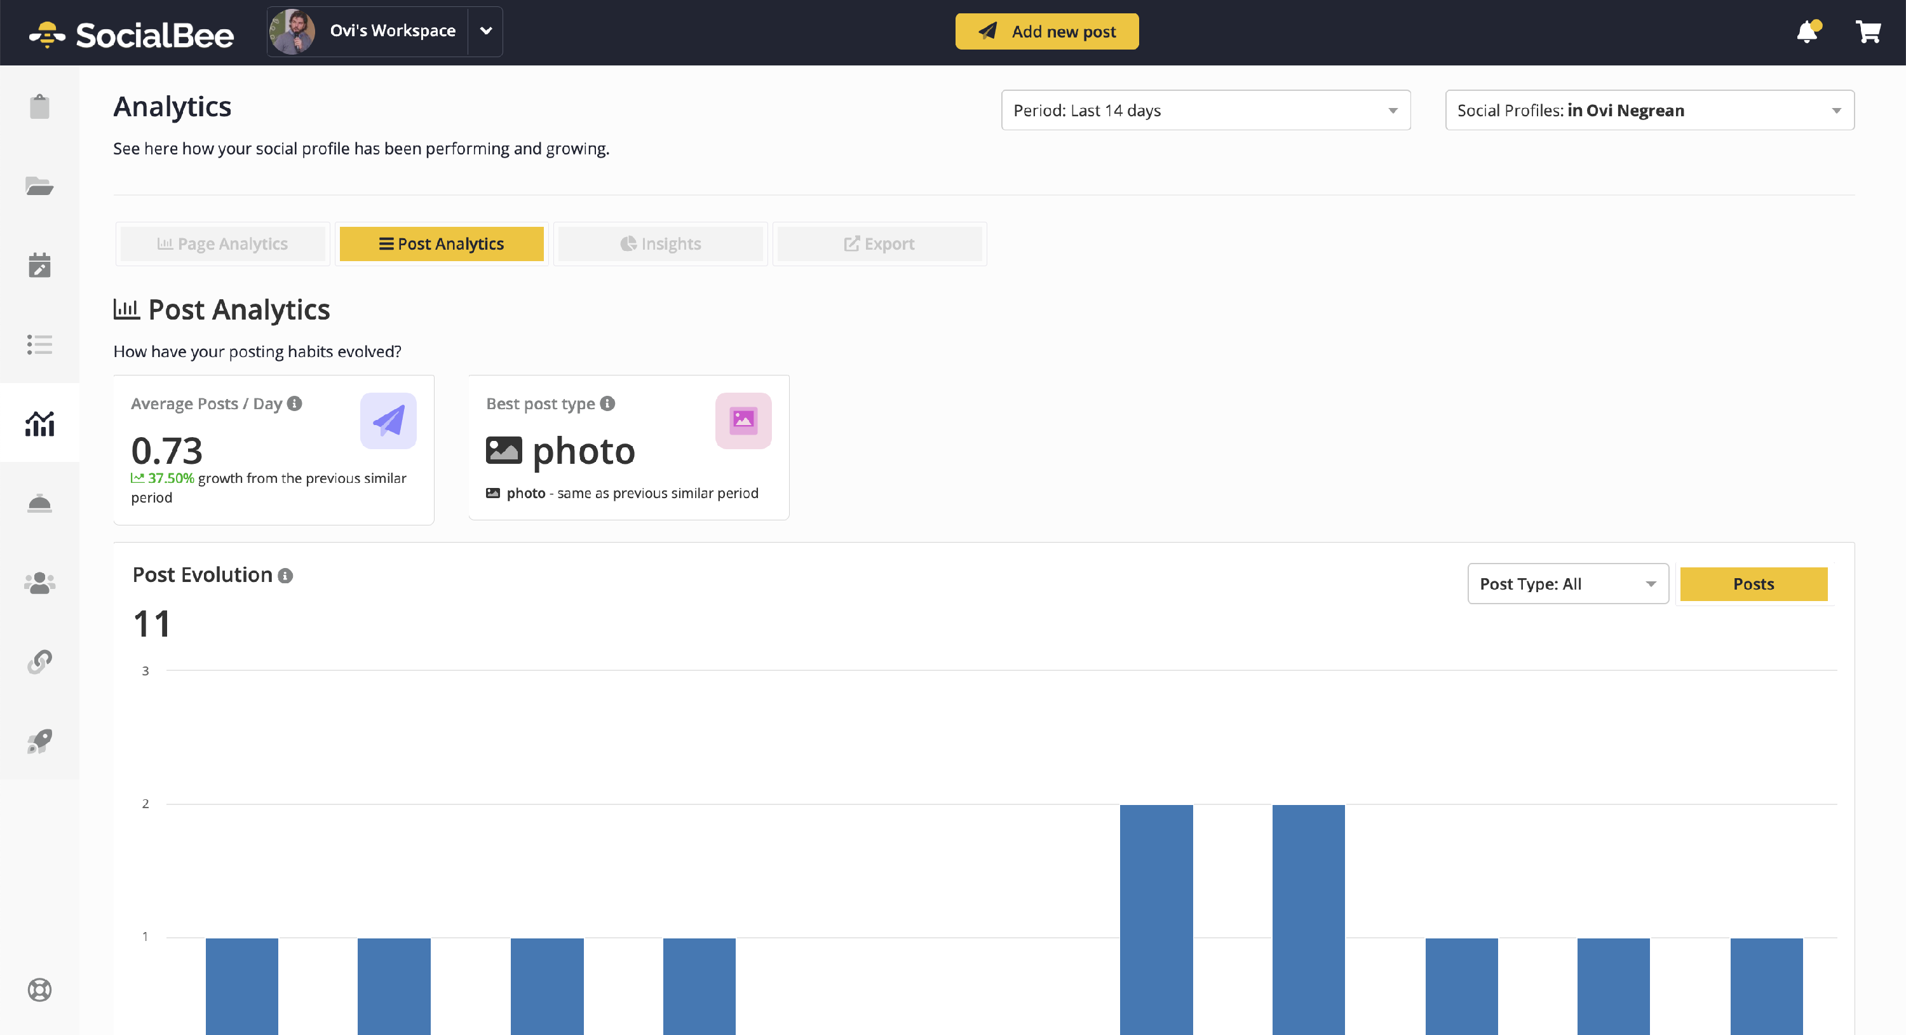Open the Social Profiles dropdown
This screenshot has height=1035, width=1906.
pos(1649,110)
